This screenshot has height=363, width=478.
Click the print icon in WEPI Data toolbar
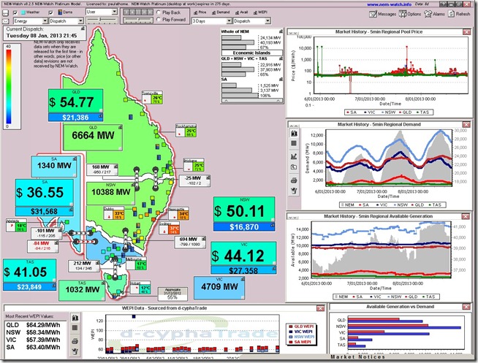[75, 341]
